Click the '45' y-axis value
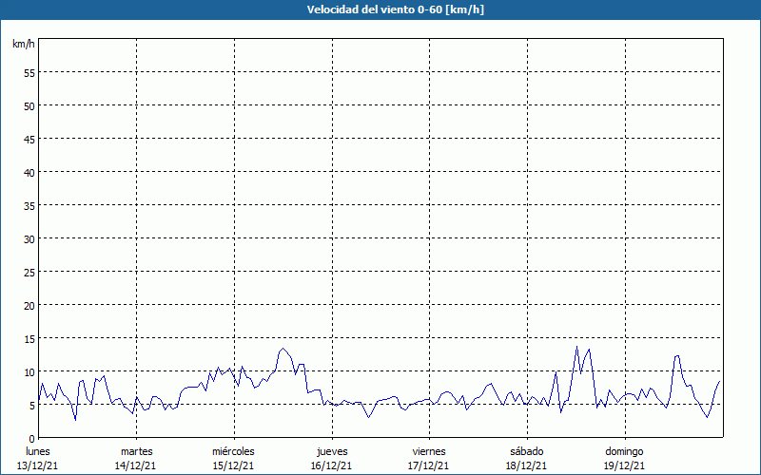761x475 pixels. click(29, 140)
